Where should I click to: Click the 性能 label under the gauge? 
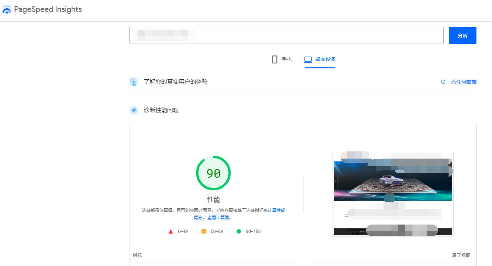click(x=213, y=200)
